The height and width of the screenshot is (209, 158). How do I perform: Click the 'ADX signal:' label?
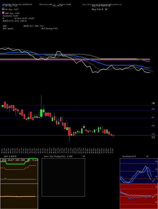pos(8,28)
